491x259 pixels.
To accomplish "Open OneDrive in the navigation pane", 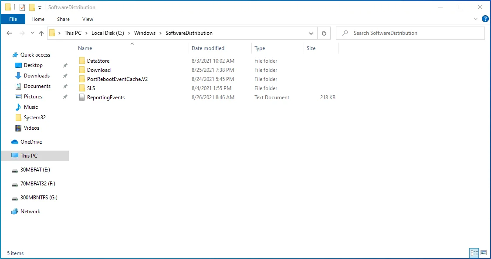I will pyautogui.click(x=31, y=142).
